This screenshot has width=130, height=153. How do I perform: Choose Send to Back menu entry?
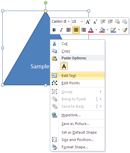click(73, 106)
